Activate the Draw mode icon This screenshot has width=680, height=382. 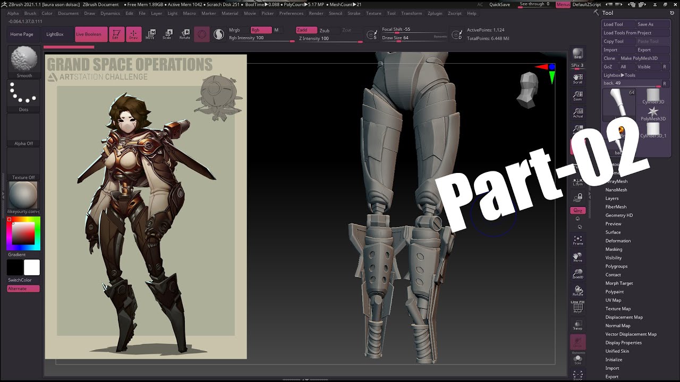133,34
